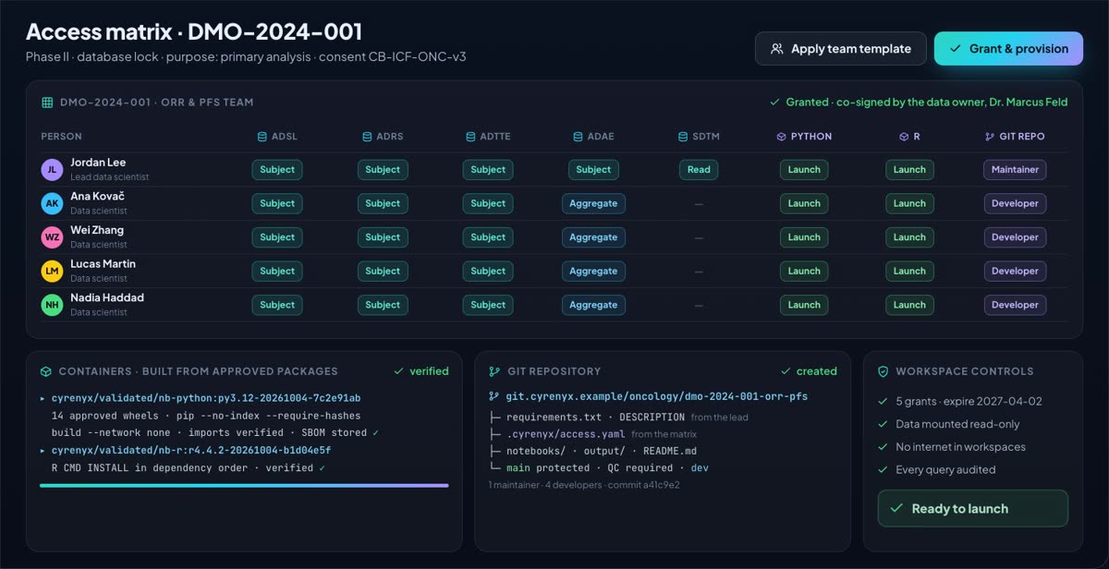
Task: Click the table grid icon beside DMO-2024-001
Action: pos(47,103)
